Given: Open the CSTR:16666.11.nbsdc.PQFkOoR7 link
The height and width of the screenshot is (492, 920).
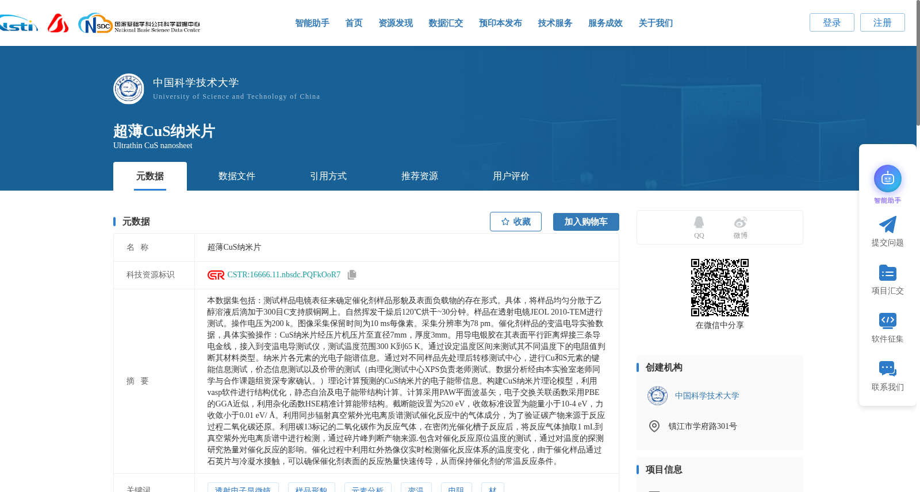Looking at the screenshot, I should point(284,275).
